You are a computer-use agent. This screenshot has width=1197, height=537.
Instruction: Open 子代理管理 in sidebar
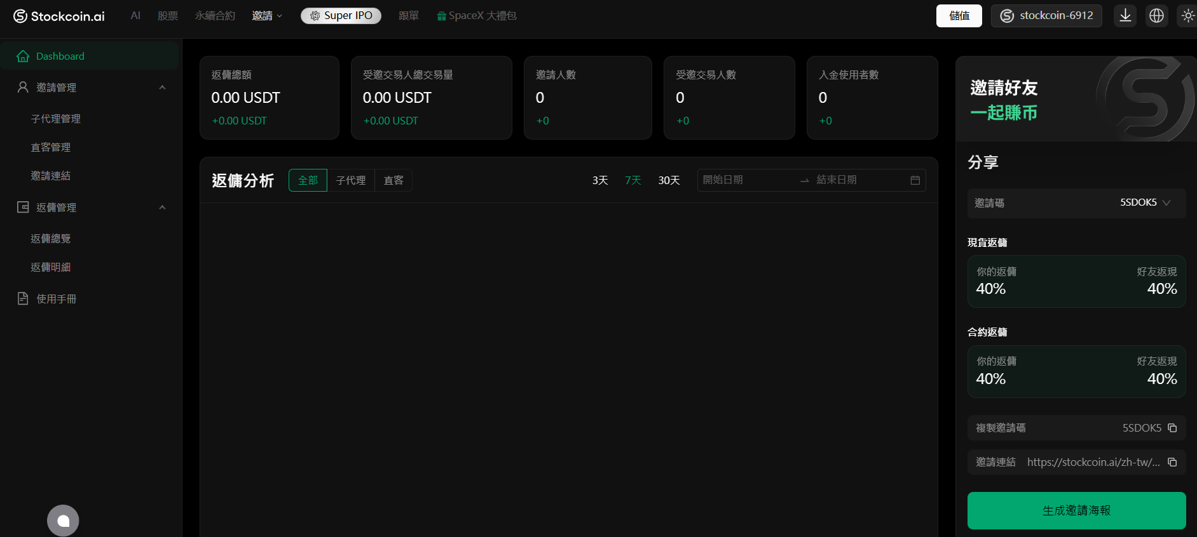(56, 119)
